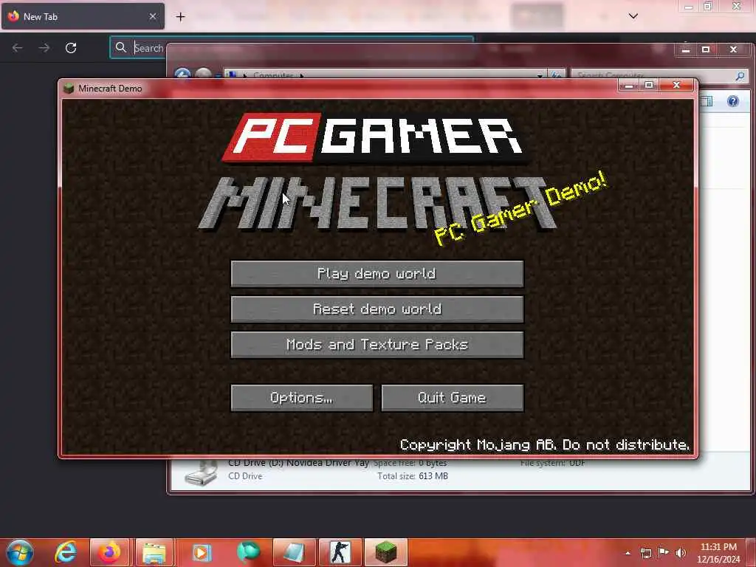Open the Explorer address bar history dropdown

point(540,75)
